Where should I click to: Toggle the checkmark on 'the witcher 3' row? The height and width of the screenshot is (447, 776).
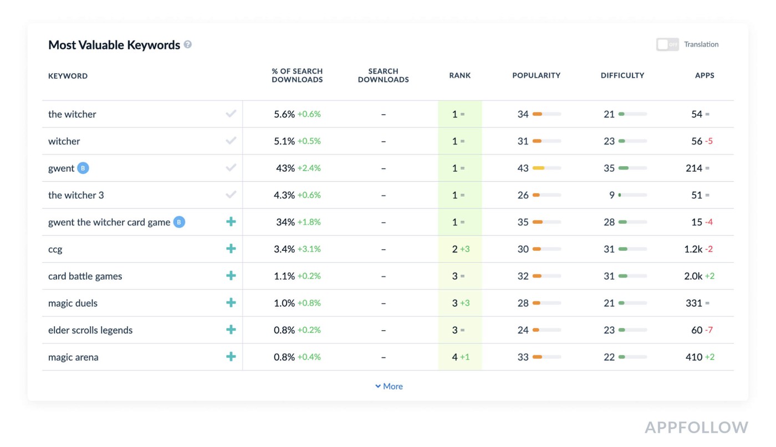pyautogui.click(x=231, y=194)
